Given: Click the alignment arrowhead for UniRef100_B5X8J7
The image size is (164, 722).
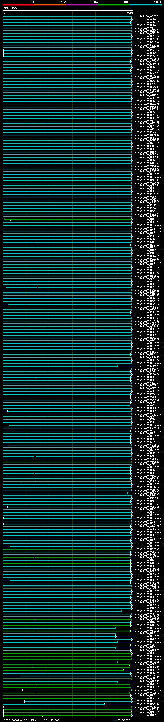Looking at the screenshot, I should [x=105, y=704].
